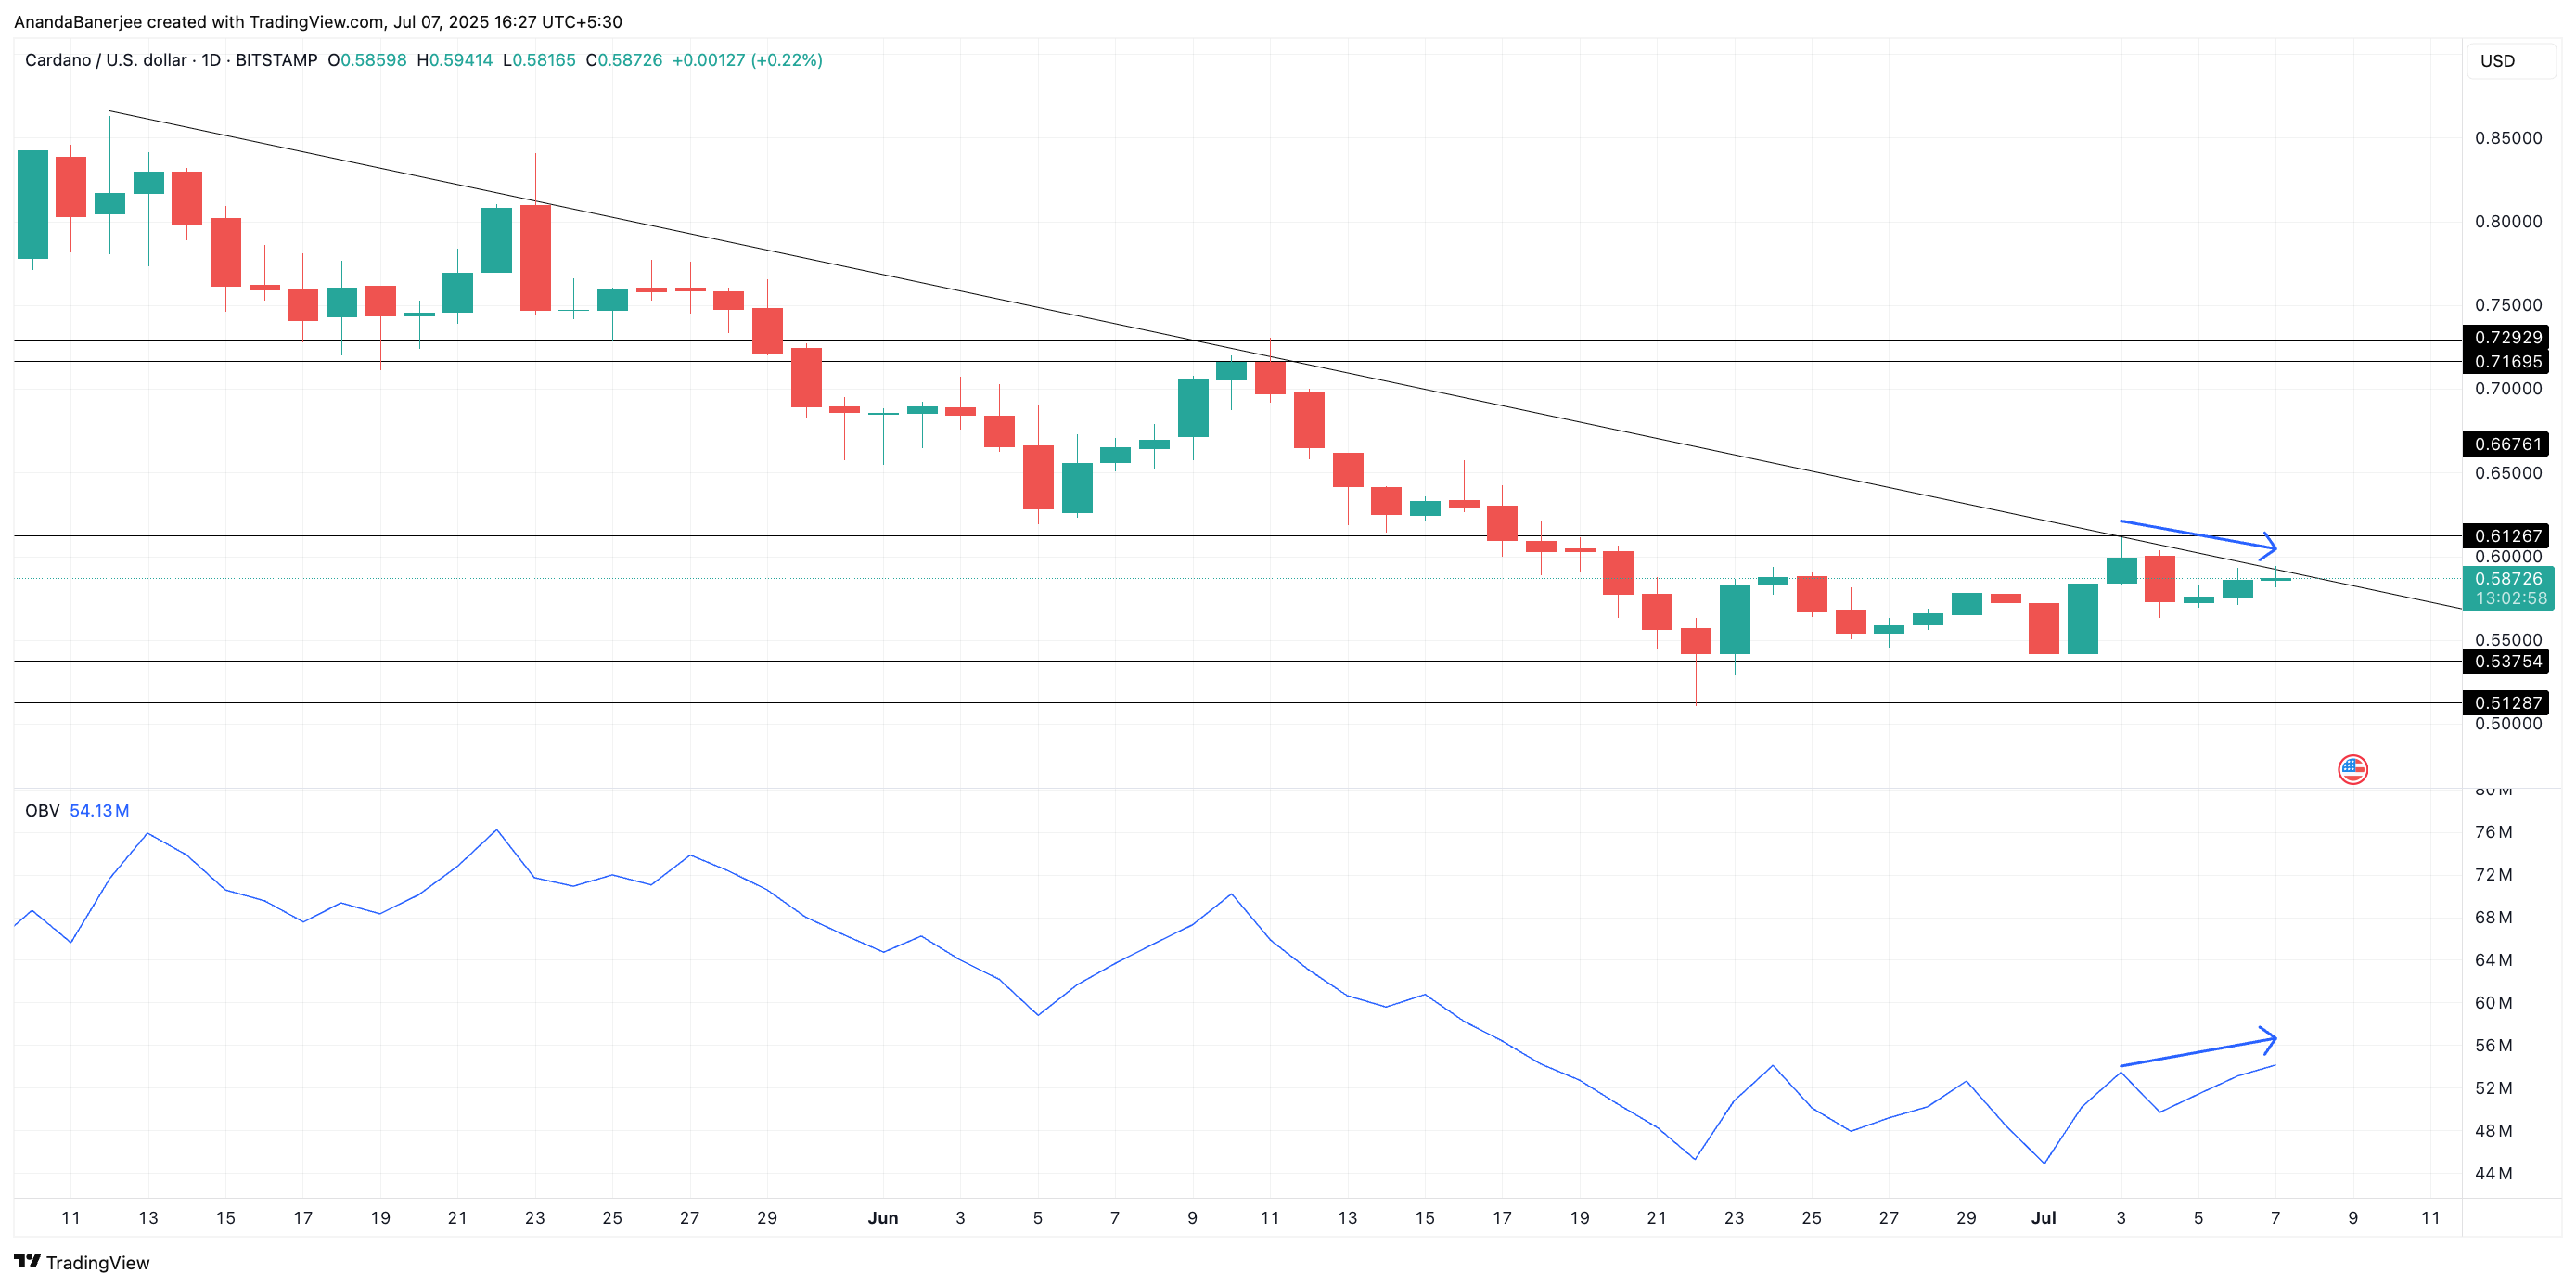Image resolution: width=2576 pixels, height=1286 pixels.
Task: Click the green 0.58726 current price tag
Action: (2506, 578)
